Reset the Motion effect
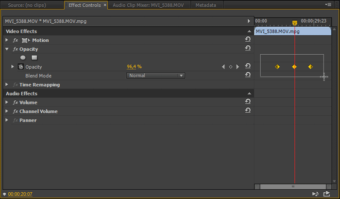 click(248, 39)
